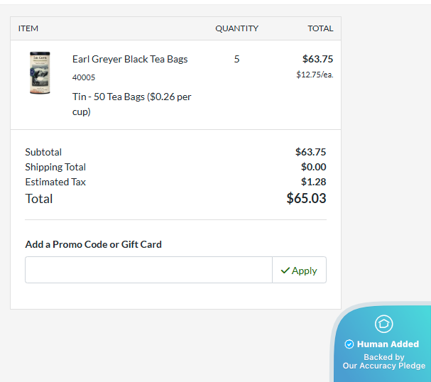The height and width of the screenshot is (382, 431).
Task: Open the Earl Greyer tea tin thumbnail
Action: coord(40,72)
